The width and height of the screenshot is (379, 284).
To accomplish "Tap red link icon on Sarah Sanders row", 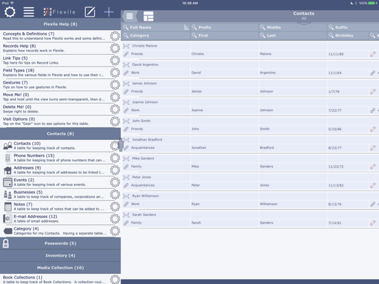I will click(x=373, y=223).
